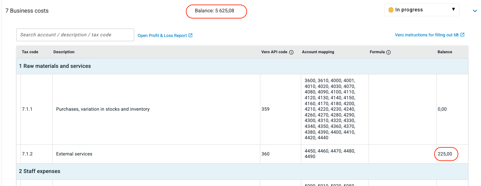
Task: Click the info icon beside Vero API code
Action: 291,52
